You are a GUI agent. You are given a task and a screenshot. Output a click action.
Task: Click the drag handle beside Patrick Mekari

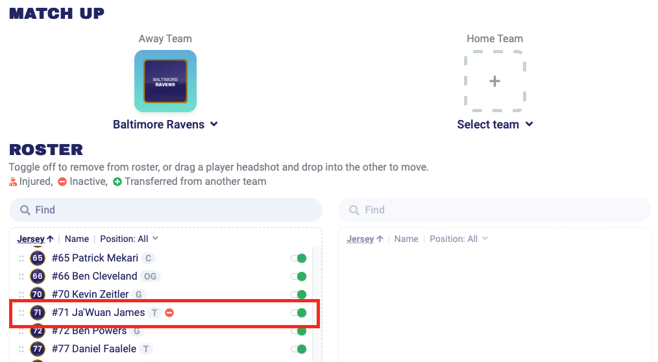point(21,258)
